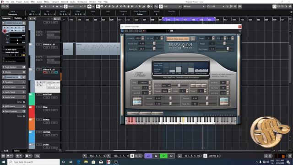This screenshot has height=165, width=293.
Task: Click the Undo arrow in toolbar
Action: (x=3, y=6)
